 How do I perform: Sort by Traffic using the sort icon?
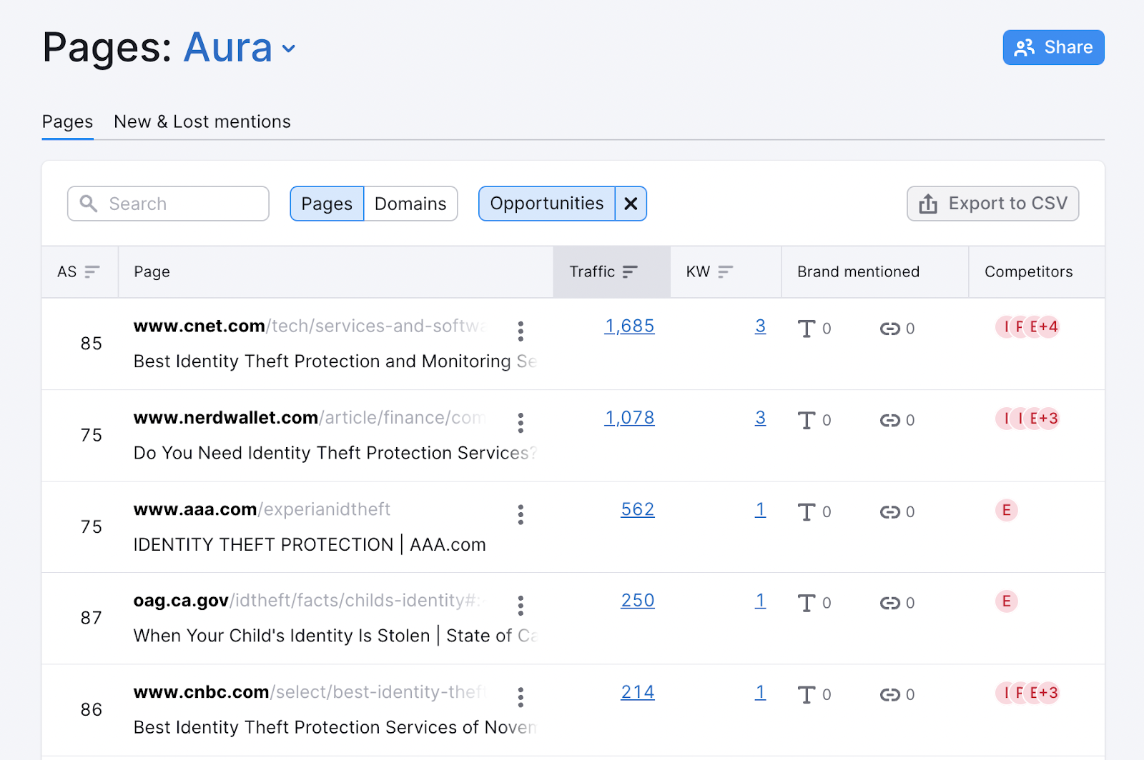[x=629, y=272]
